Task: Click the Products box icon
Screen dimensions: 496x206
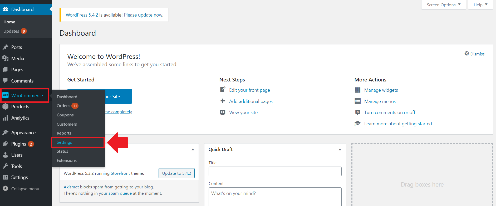Action: click(x=5, y=107)
